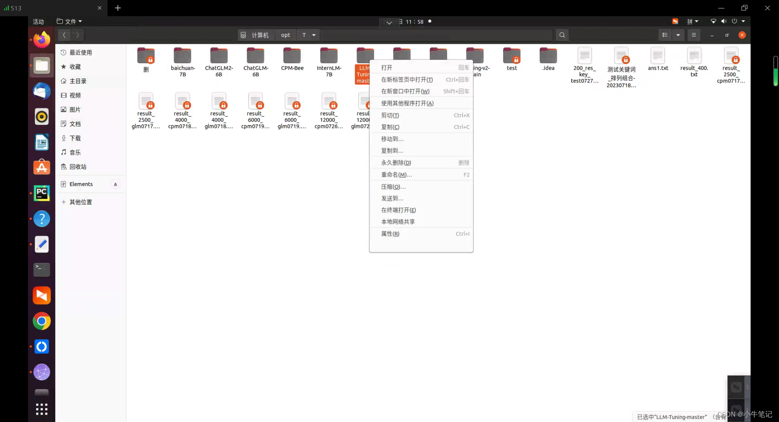
Task: Go back with the back arrow
Action: pyautogui.click(x=64, y=35)
